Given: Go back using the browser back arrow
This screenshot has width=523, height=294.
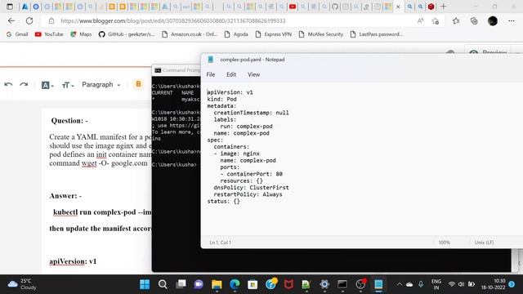Looking at the screenshot, I should [11, 20].
